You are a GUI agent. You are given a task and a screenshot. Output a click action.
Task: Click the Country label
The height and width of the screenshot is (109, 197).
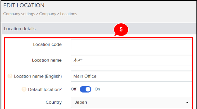pyautogui.click(x=54, y=102)
